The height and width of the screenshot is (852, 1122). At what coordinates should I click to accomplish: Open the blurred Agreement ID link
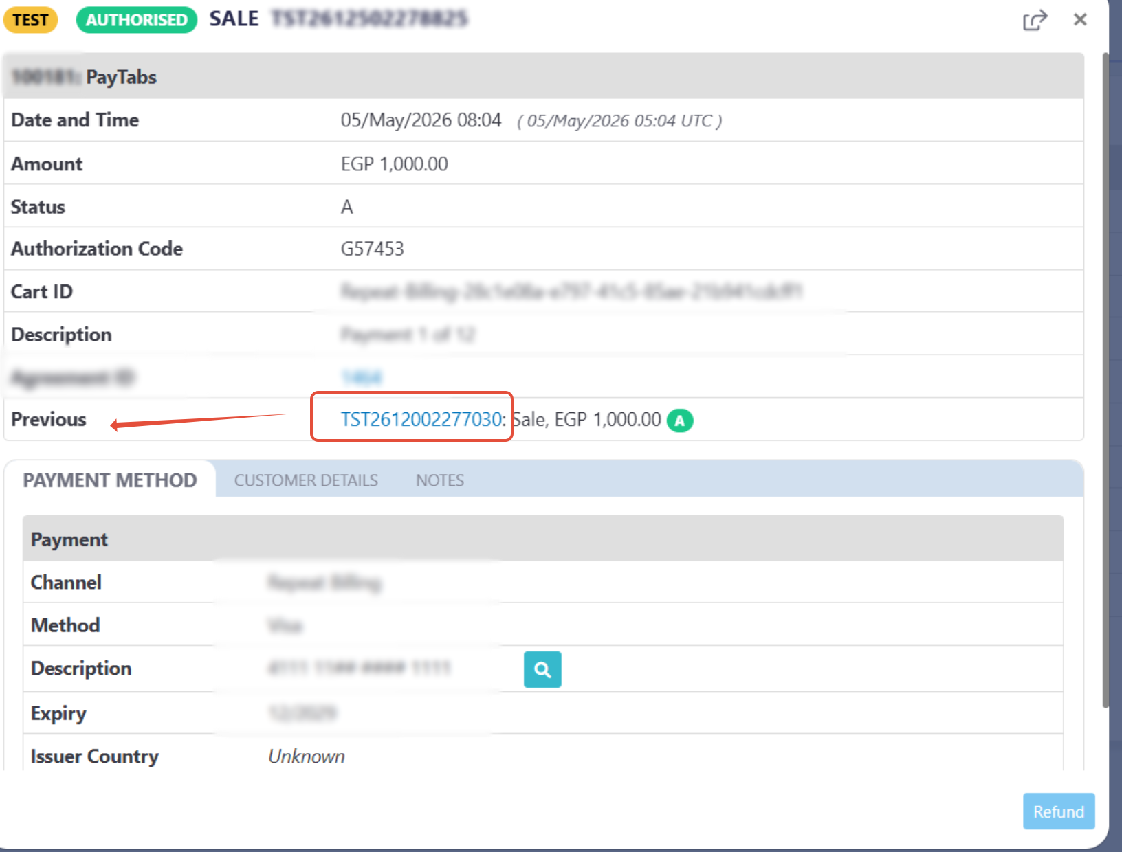coord(361,377)
